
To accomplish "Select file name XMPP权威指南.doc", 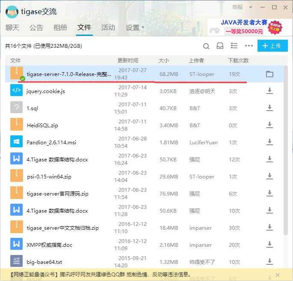I will click(x=49, y=245).
